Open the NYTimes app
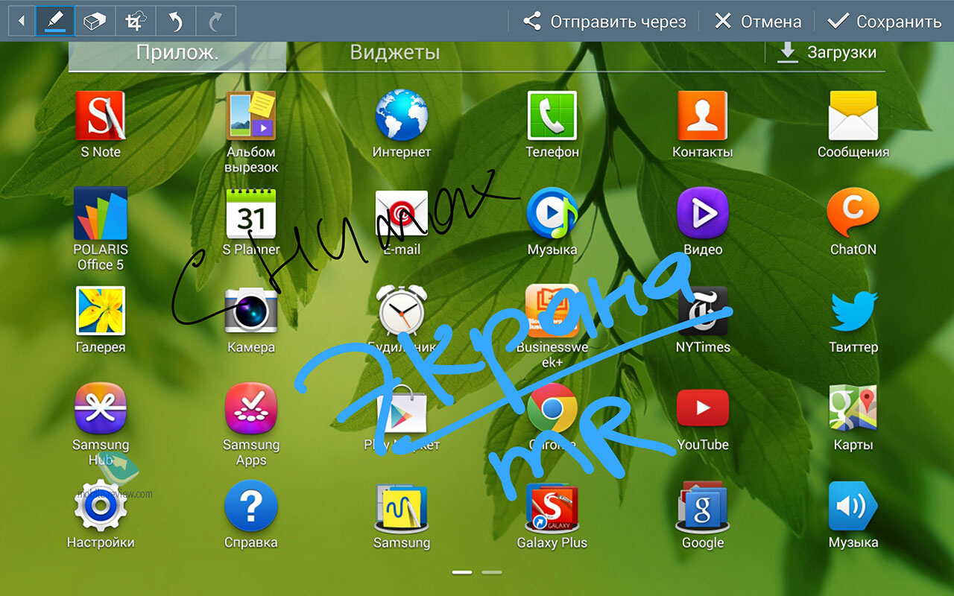Viewport: 954px width, 596px height. point(703,319)
